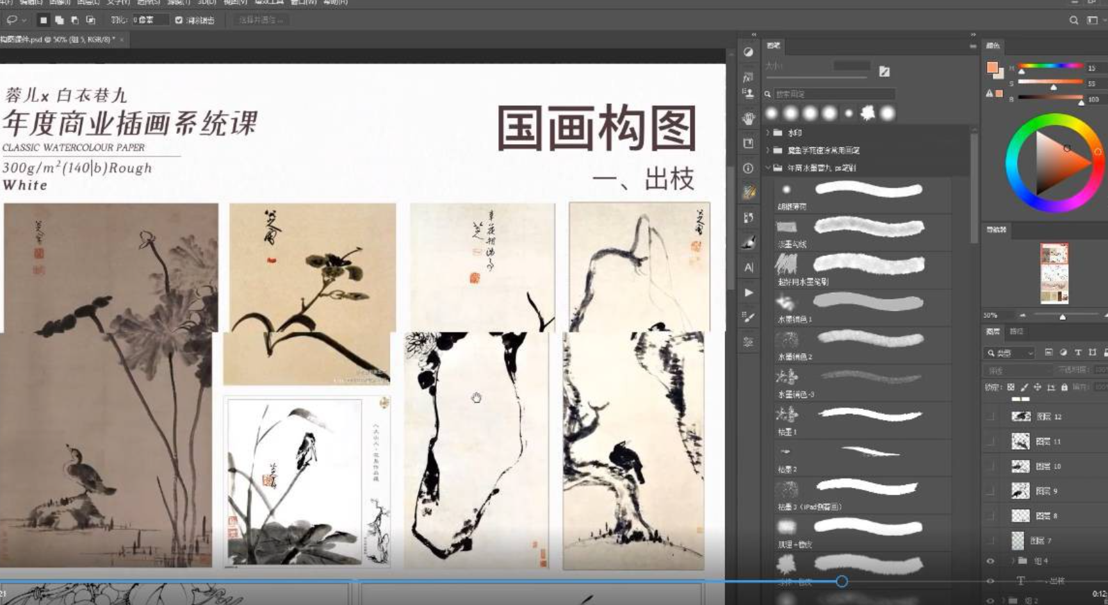1108x605 pixels.
Task: Click the gamut warning triangle icon
Action: click(x=990, y=94)
